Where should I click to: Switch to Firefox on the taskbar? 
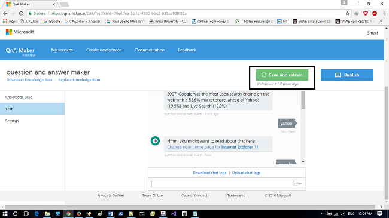point(79,214)
